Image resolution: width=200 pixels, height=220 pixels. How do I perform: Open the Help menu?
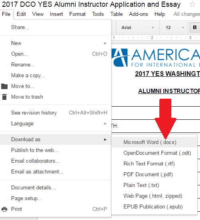[160, 14]
